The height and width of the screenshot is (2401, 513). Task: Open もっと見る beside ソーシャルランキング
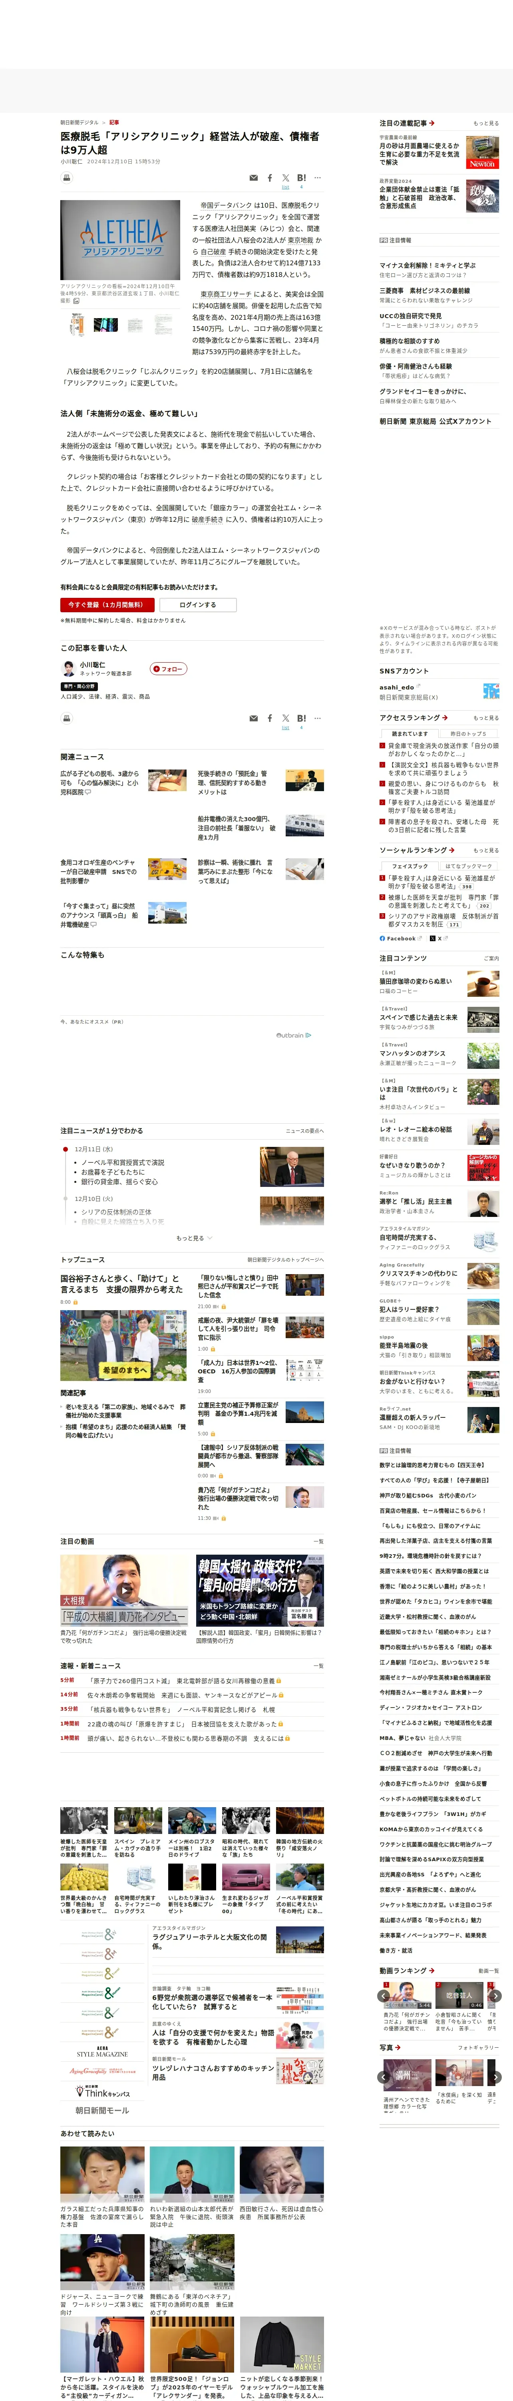point(486,850)
